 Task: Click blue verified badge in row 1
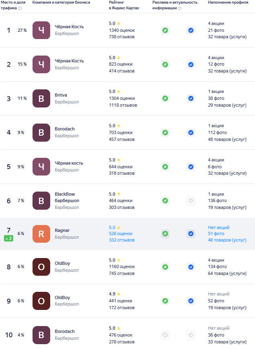191,30
